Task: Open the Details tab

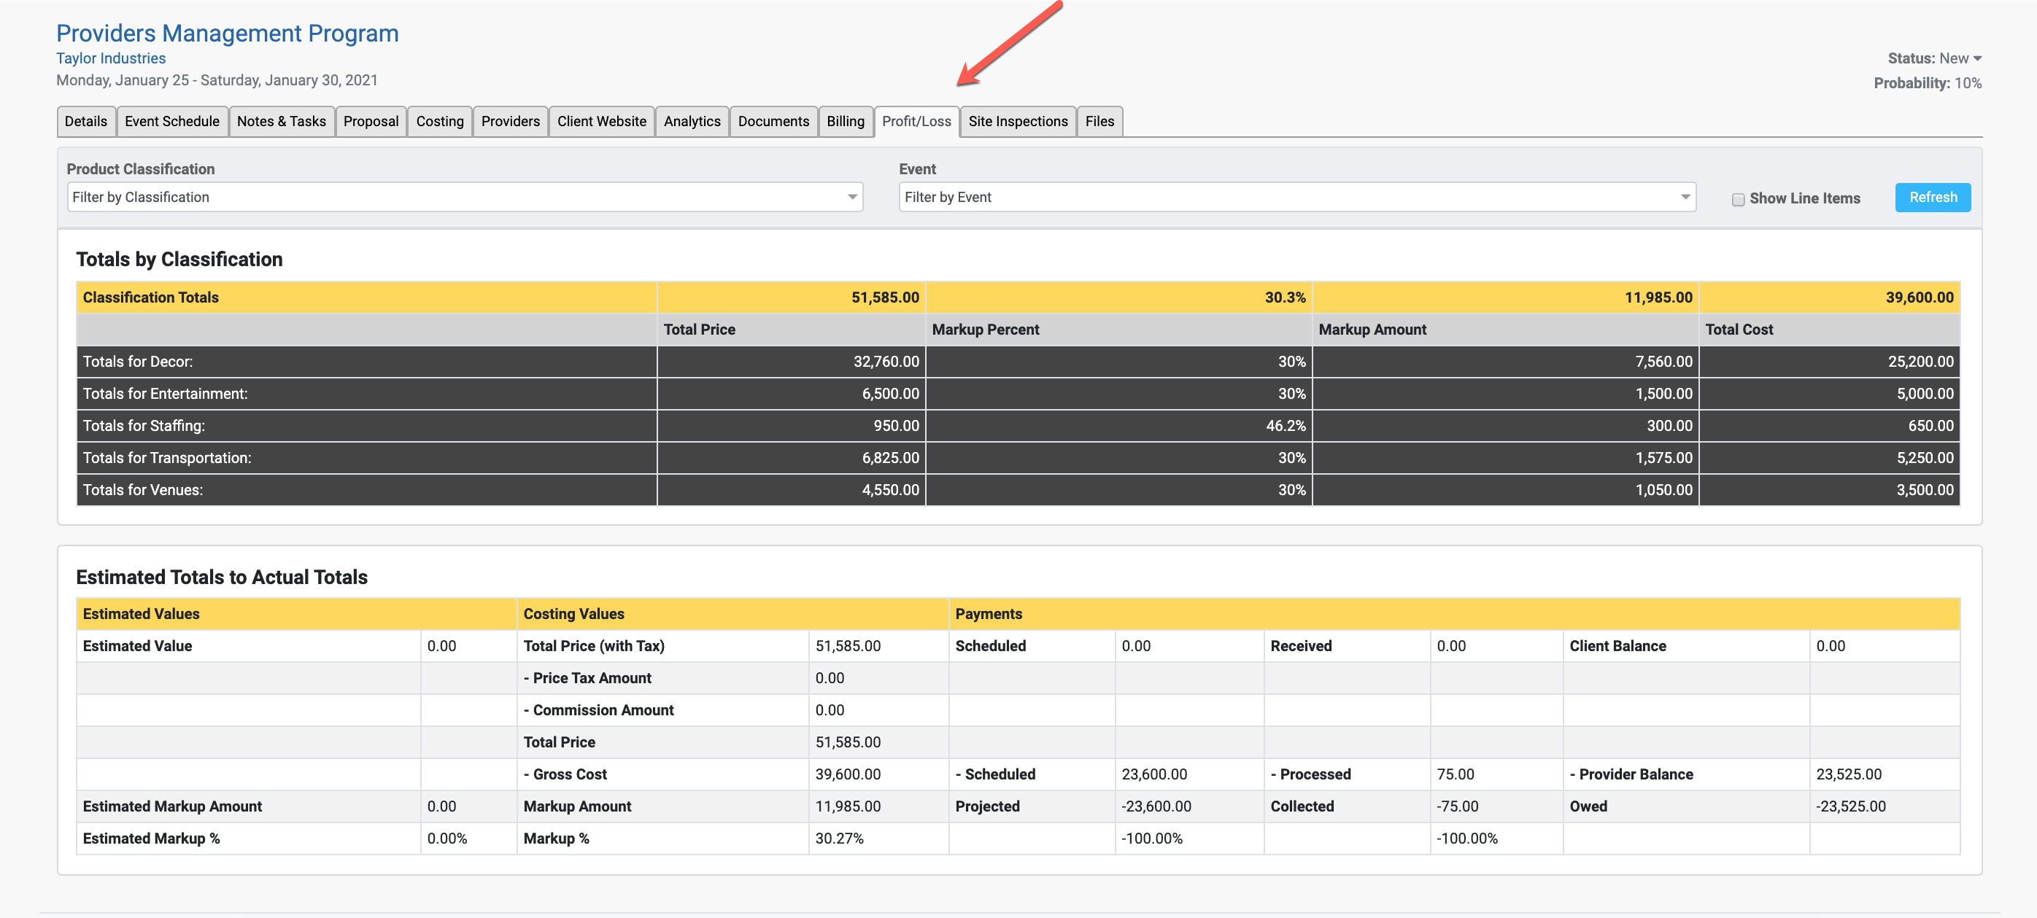Action: point(86,122)
